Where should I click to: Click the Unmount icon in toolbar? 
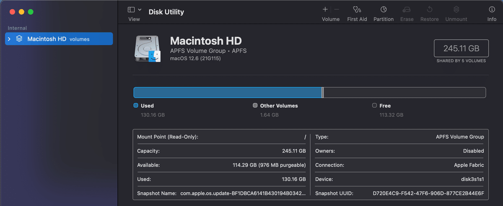456,9
